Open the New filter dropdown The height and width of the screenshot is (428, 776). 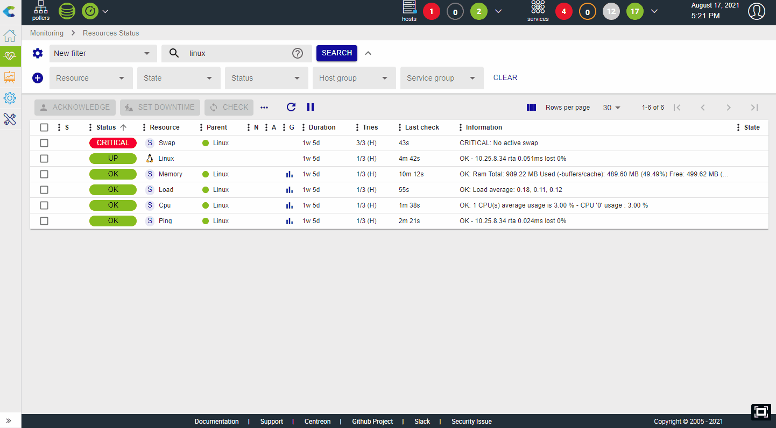[103, 53]
